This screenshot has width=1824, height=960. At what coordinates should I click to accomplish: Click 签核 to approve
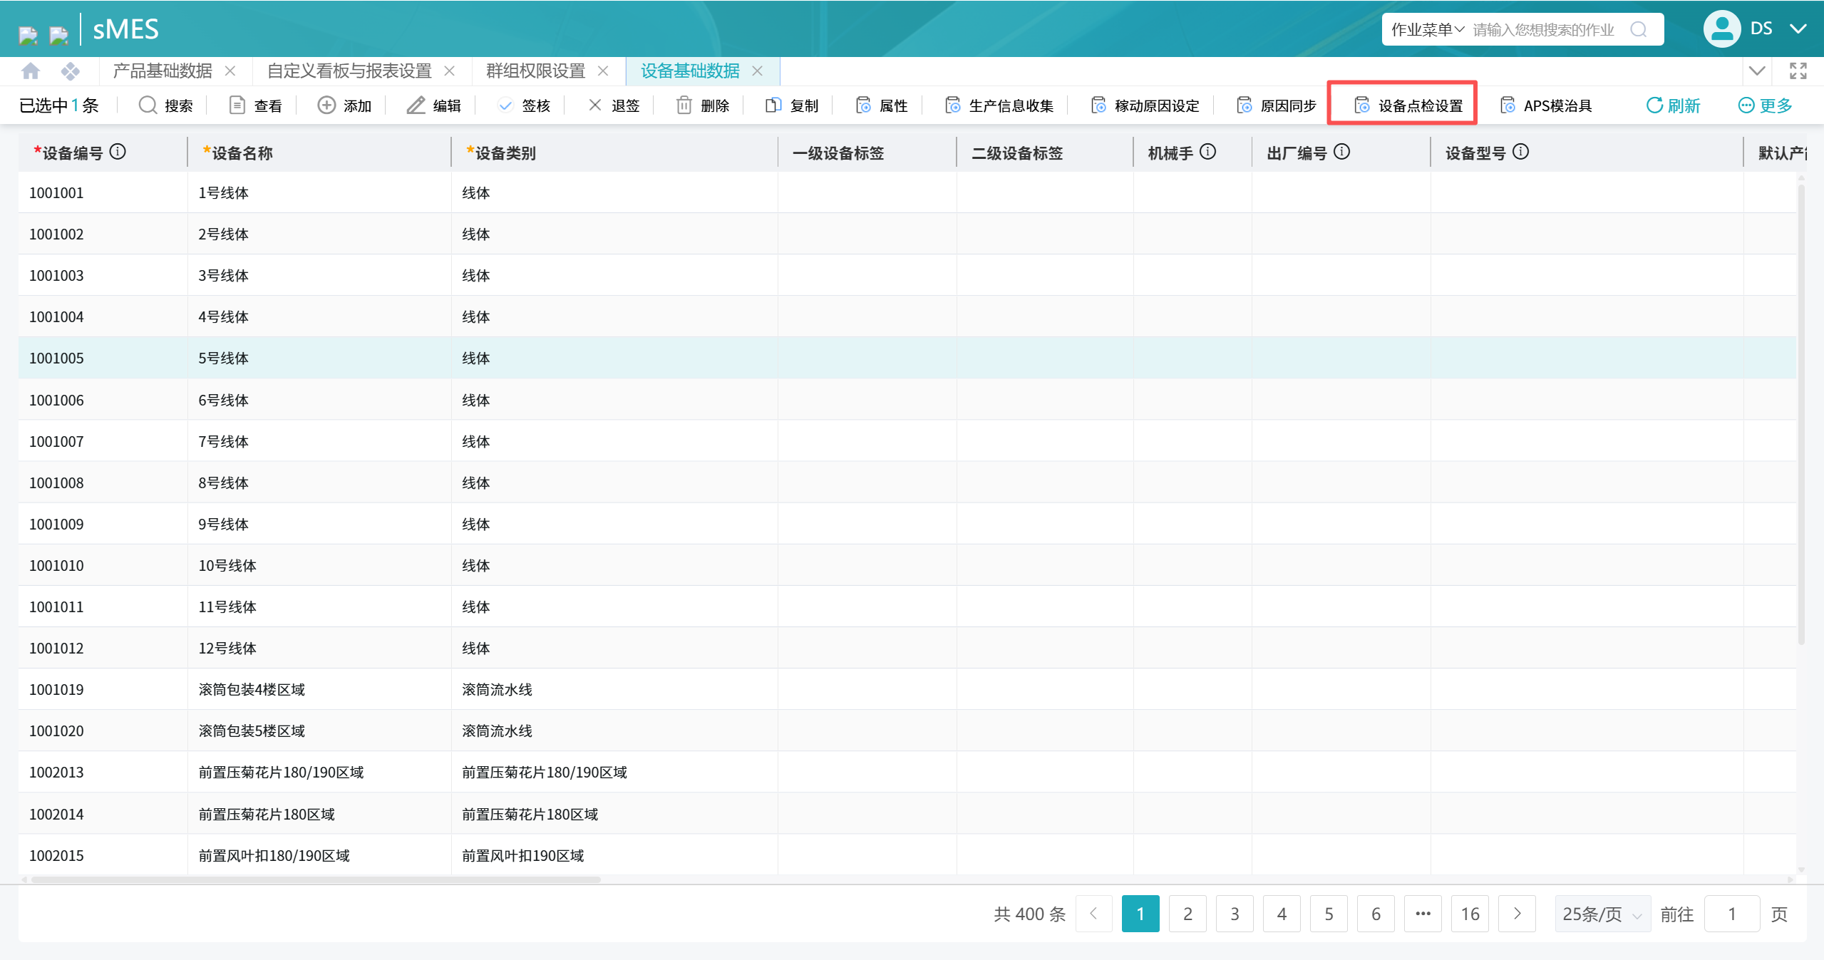(524, 105)
